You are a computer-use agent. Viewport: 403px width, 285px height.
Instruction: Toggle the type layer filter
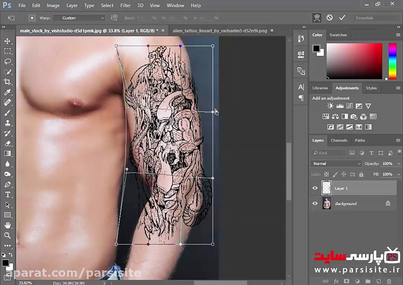[371, 153]
